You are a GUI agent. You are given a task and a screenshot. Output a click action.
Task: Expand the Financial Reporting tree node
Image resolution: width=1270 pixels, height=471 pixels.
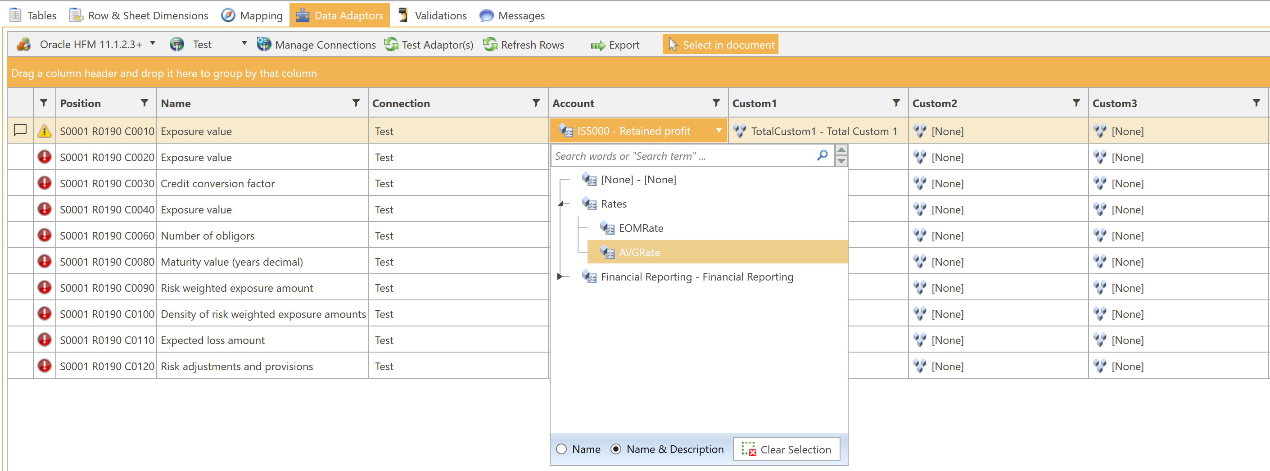560,276
